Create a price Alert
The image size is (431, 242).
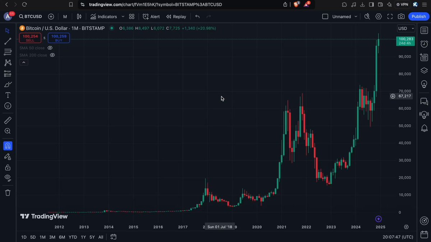point(151,16)
